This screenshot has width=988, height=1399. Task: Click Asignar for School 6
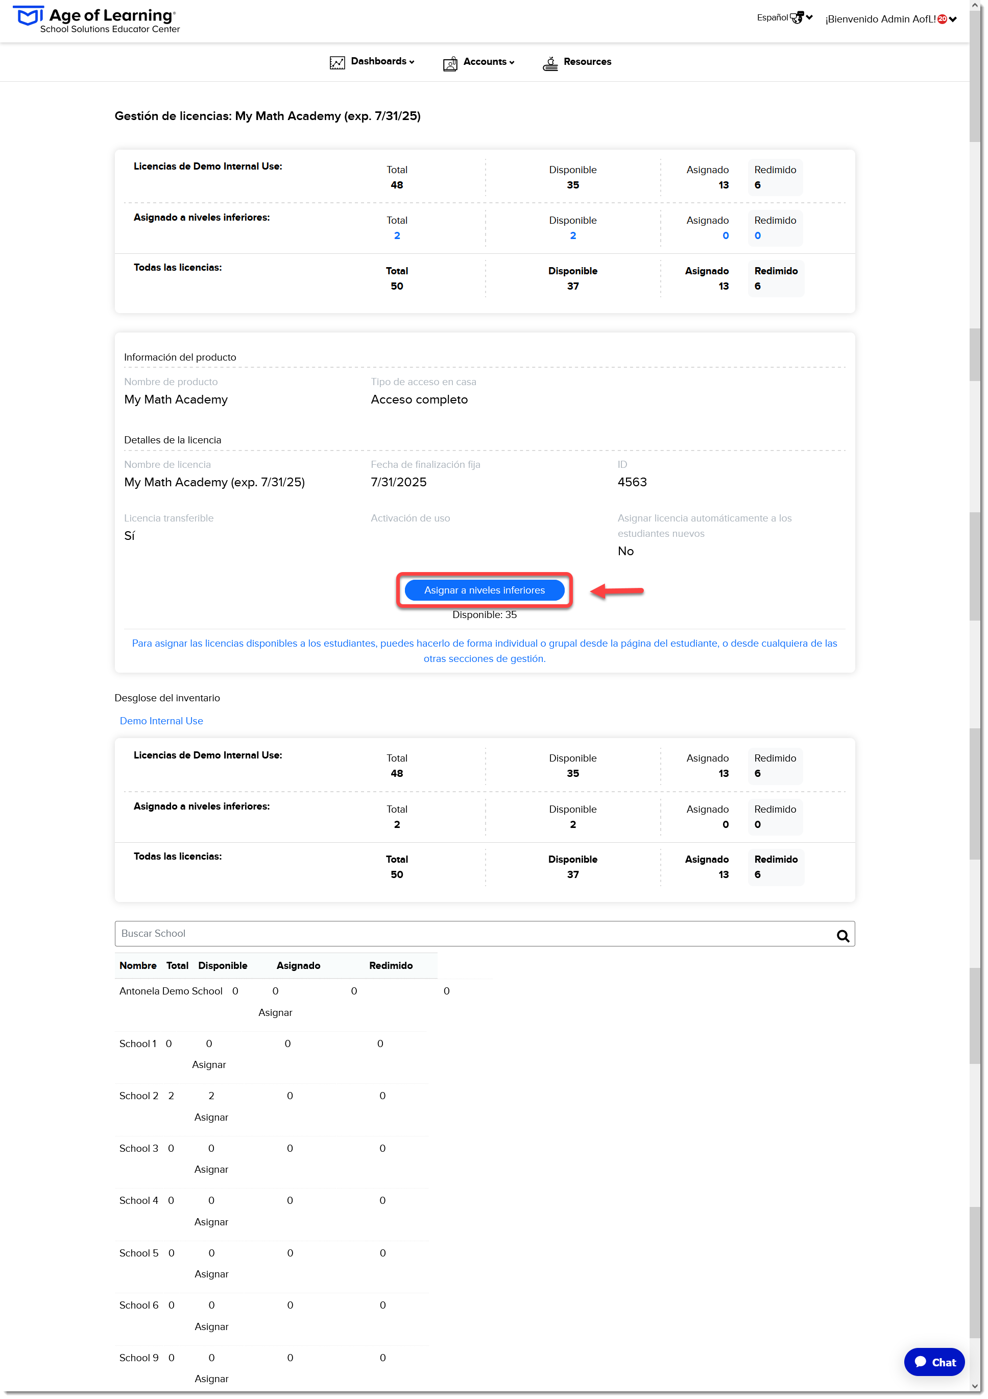coord(211,1326)
